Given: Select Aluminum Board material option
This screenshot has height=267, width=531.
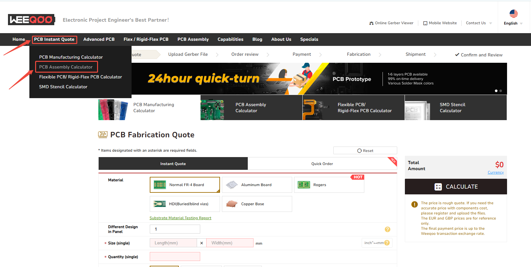Looking at the screenshot, I should tap(257, 185).
